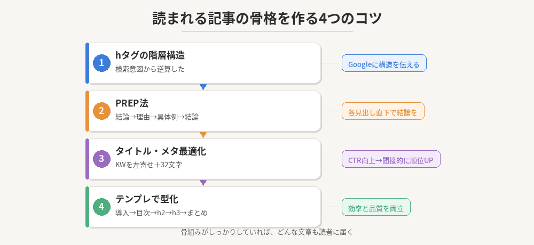Click the hタグの階層構造 heading

click(150, 55)
